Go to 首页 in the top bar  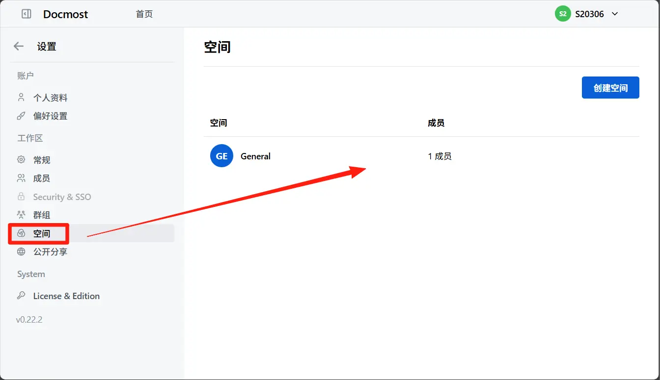tap(144, 14)
